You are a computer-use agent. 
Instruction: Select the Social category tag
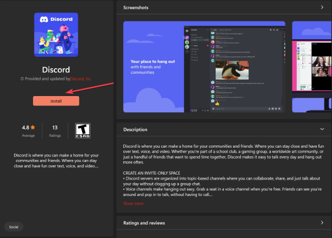(x=14, y=227)
